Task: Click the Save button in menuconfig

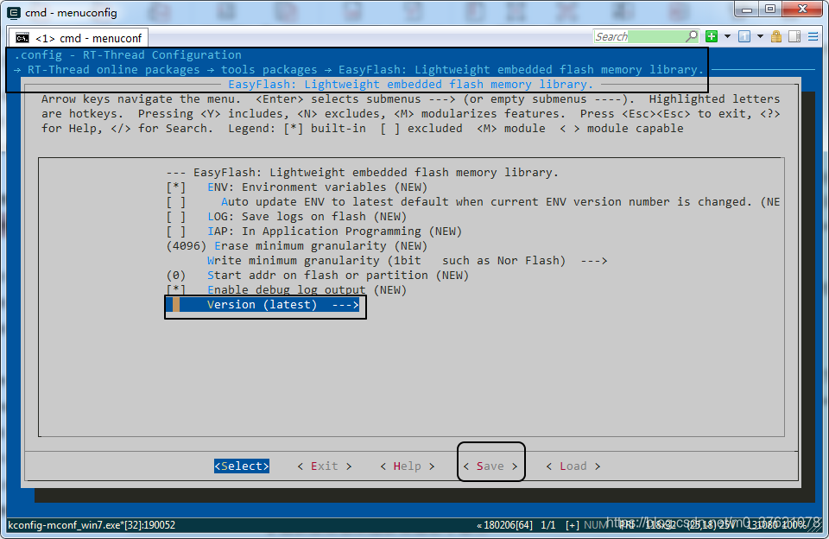Action: (490, 466)
